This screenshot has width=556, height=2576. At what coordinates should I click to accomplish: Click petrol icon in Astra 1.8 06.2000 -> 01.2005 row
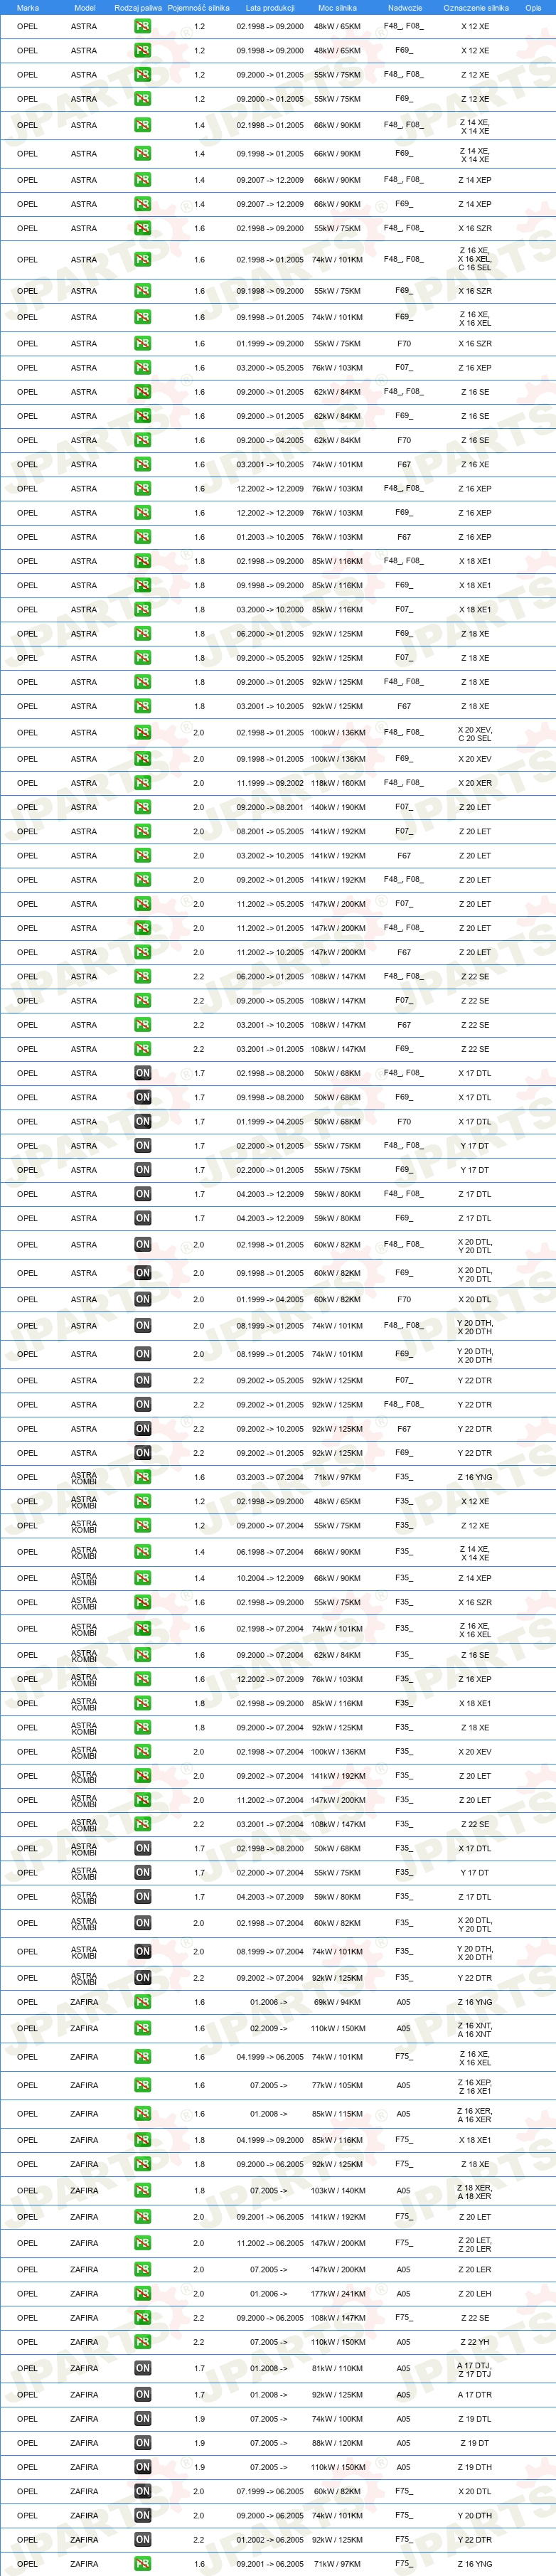pos(143,634)
